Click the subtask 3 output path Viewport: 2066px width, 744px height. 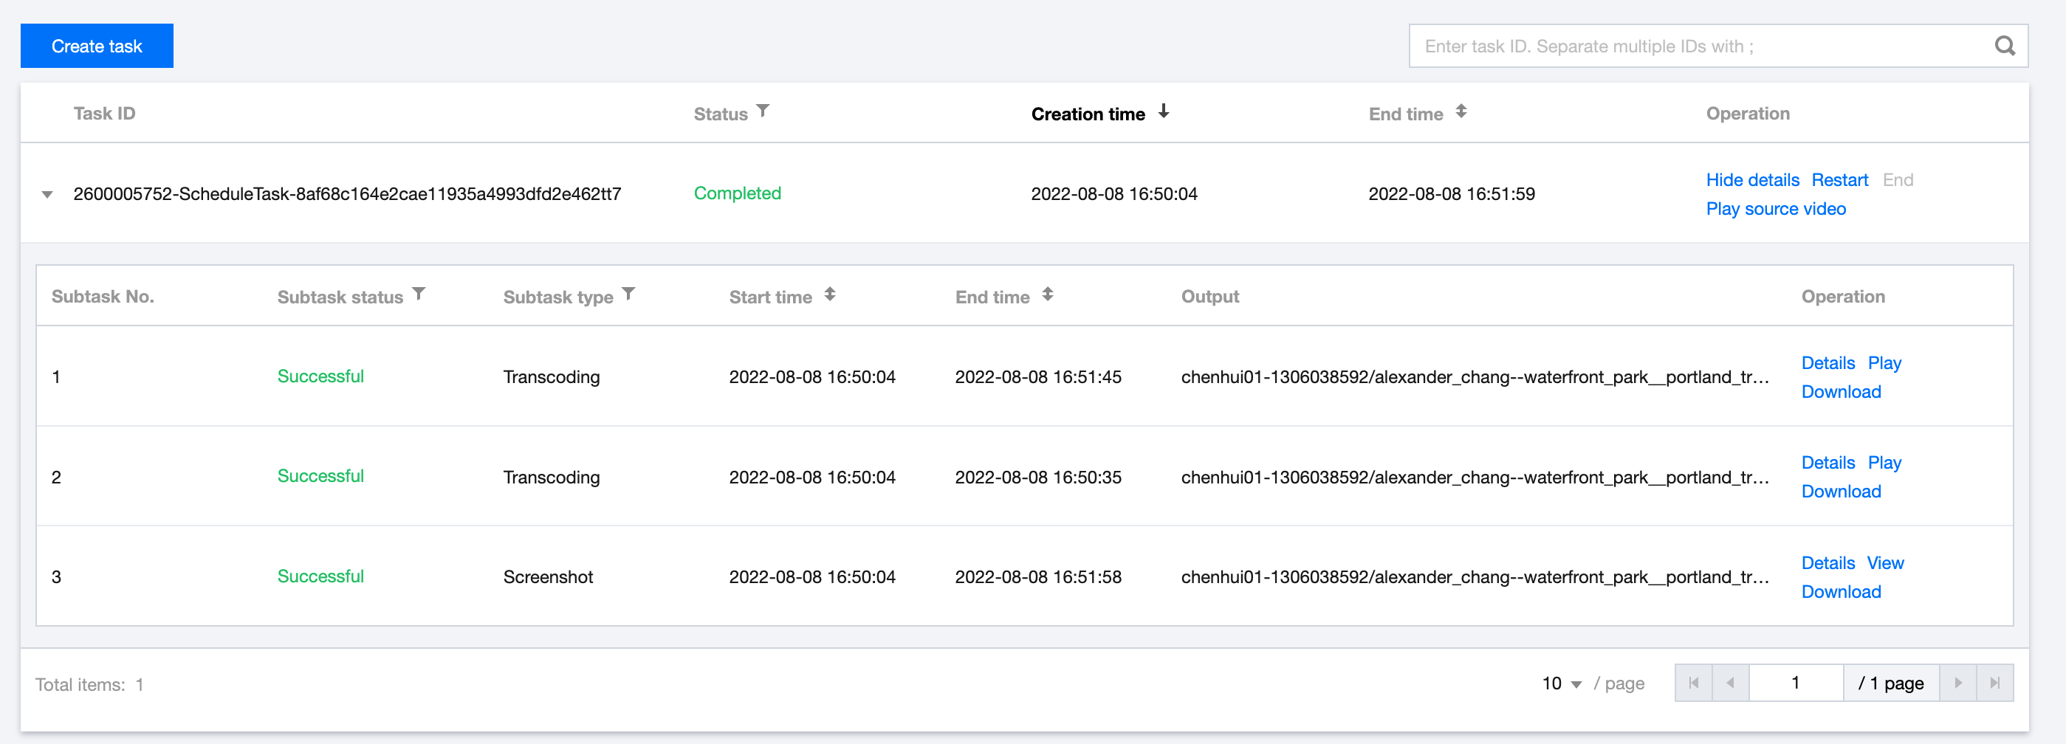tap(1475, 576)
